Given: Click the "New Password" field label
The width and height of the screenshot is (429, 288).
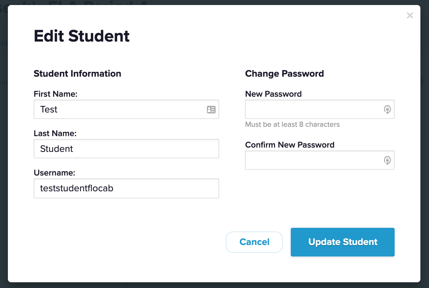Looking at the screenshot, I should click(x=273, y=94).
